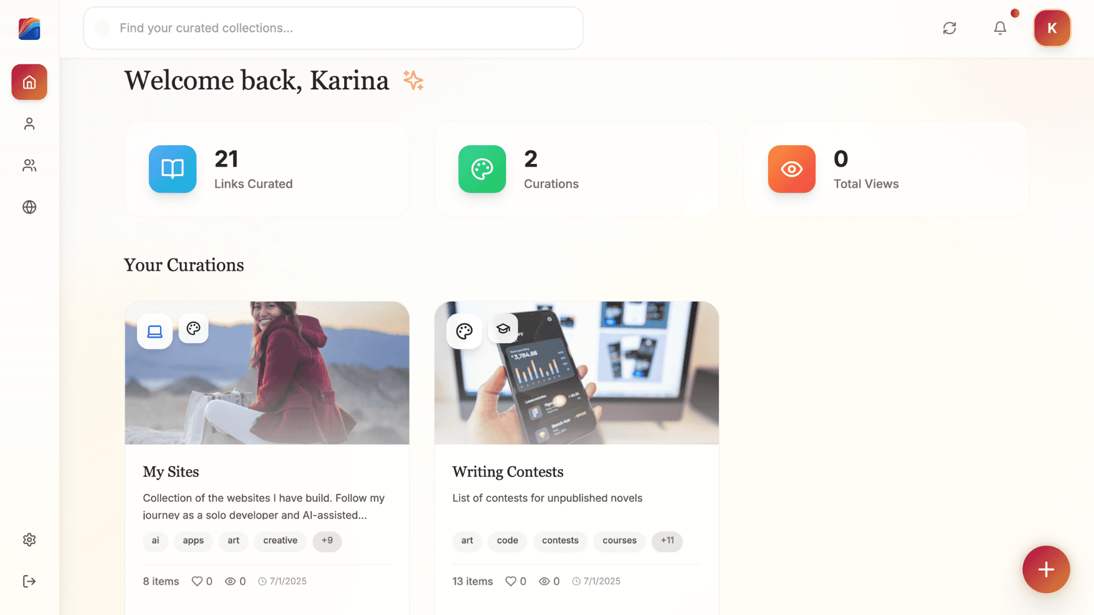1094x615 pixels.
Task: Open Settings via the gear icon
Action: coord(28,539)
